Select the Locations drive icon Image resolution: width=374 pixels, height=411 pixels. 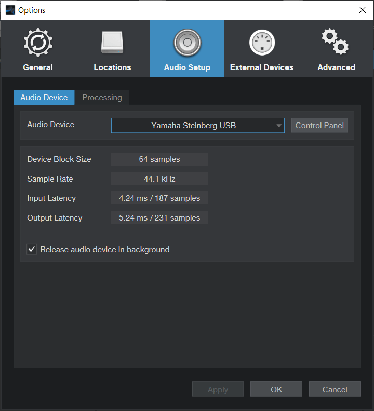pyautogui.click(x=112, y=44)
